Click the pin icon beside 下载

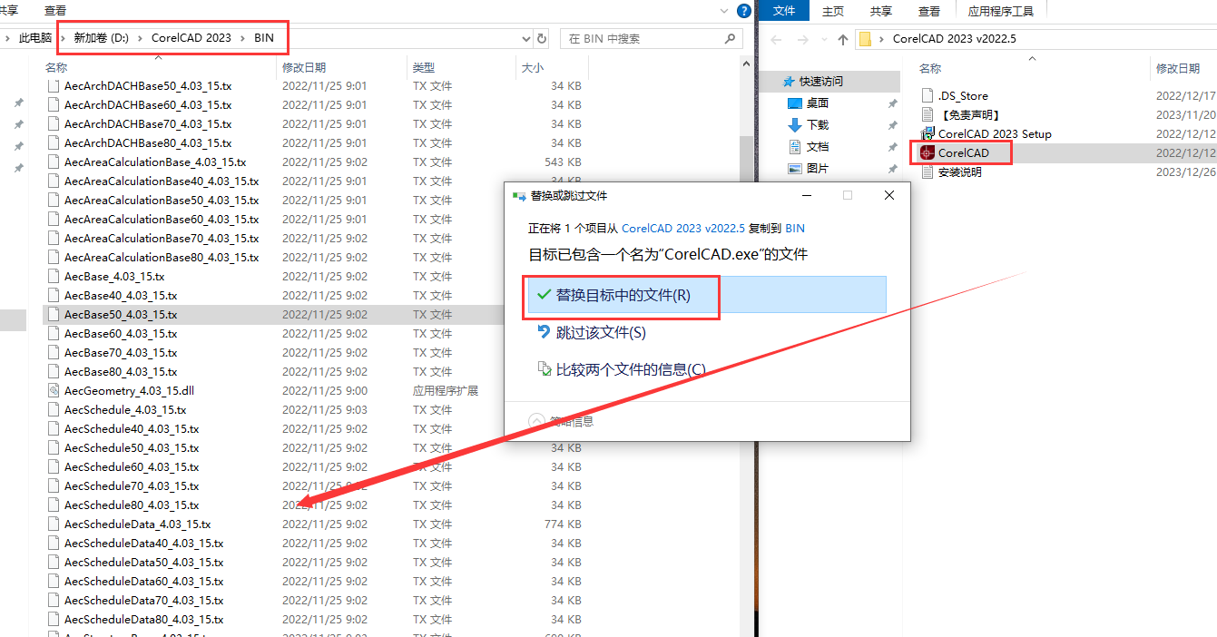tap(892, 125)
